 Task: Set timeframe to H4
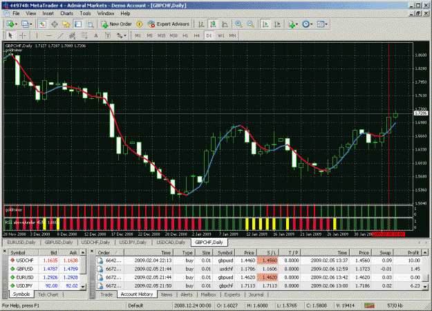pos(196,35)
